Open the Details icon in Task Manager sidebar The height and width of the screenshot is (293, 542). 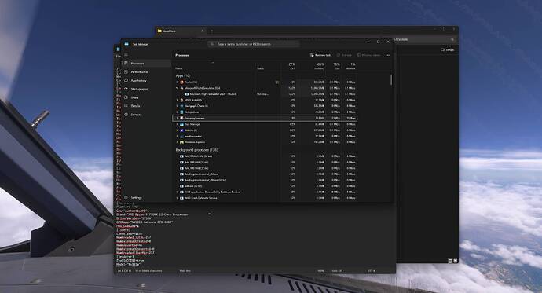[126, 106]
